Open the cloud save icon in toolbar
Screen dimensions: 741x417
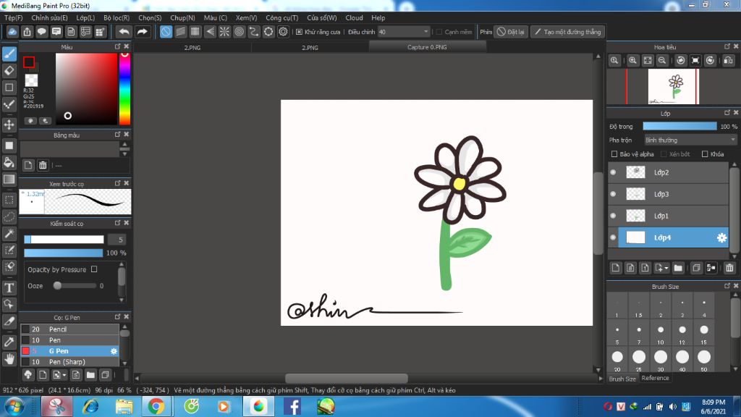pyautogui.click(x=12, y=32)
